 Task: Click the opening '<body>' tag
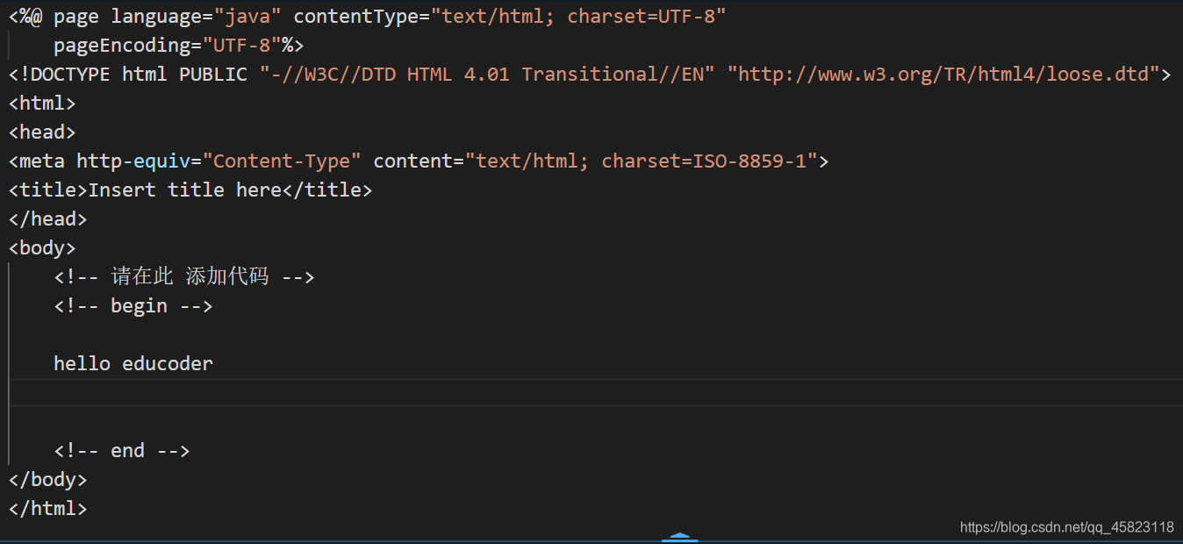coord(42,247)
